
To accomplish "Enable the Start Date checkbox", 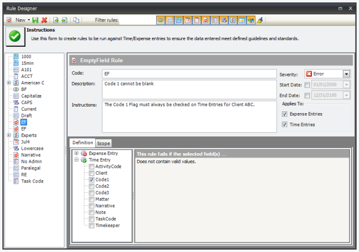I will [x=307, y=85].
